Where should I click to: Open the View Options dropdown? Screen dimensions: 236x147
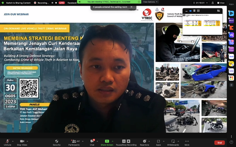pyautogui.click(x=150, y=2)
